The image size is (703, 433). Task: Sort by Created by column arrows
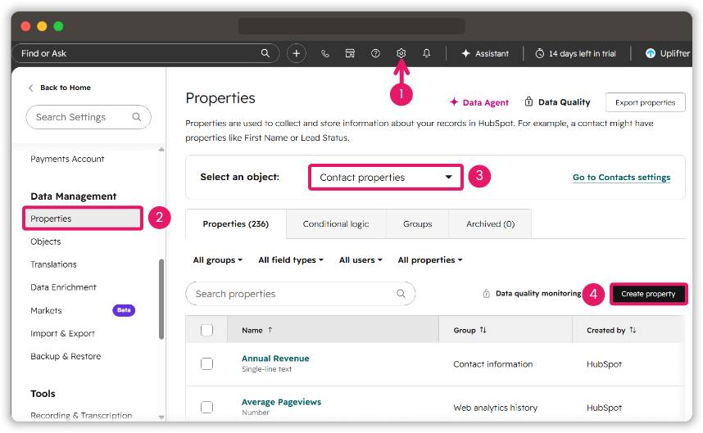pyautogui.click(x=633, y=330)
